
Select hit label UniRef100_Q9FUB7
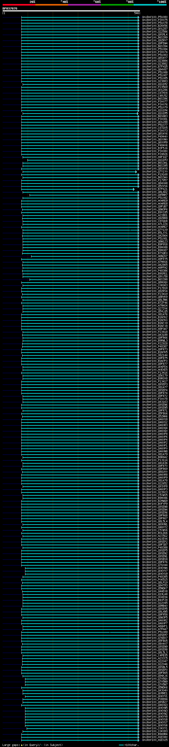[154, 206]
